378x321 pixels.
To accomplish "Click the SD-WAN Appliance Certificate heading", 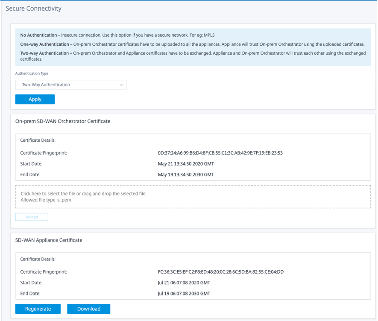I will [x=49, y=240].
